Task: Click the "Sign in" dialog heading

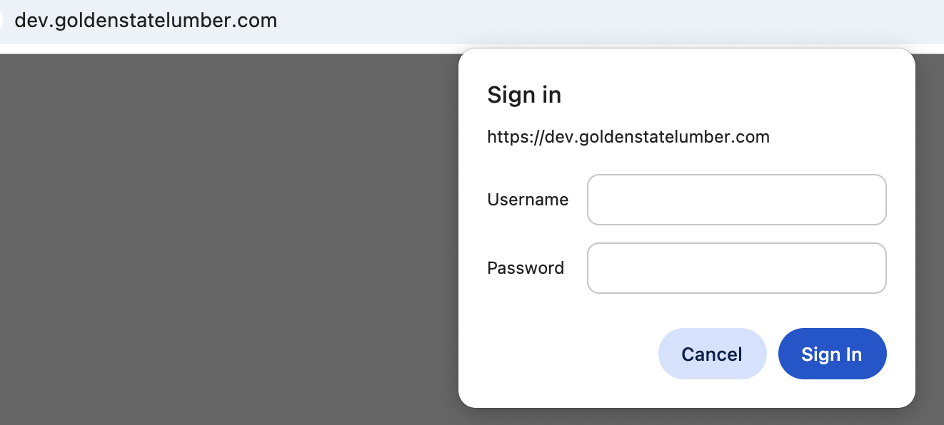Action: (524, 95)
